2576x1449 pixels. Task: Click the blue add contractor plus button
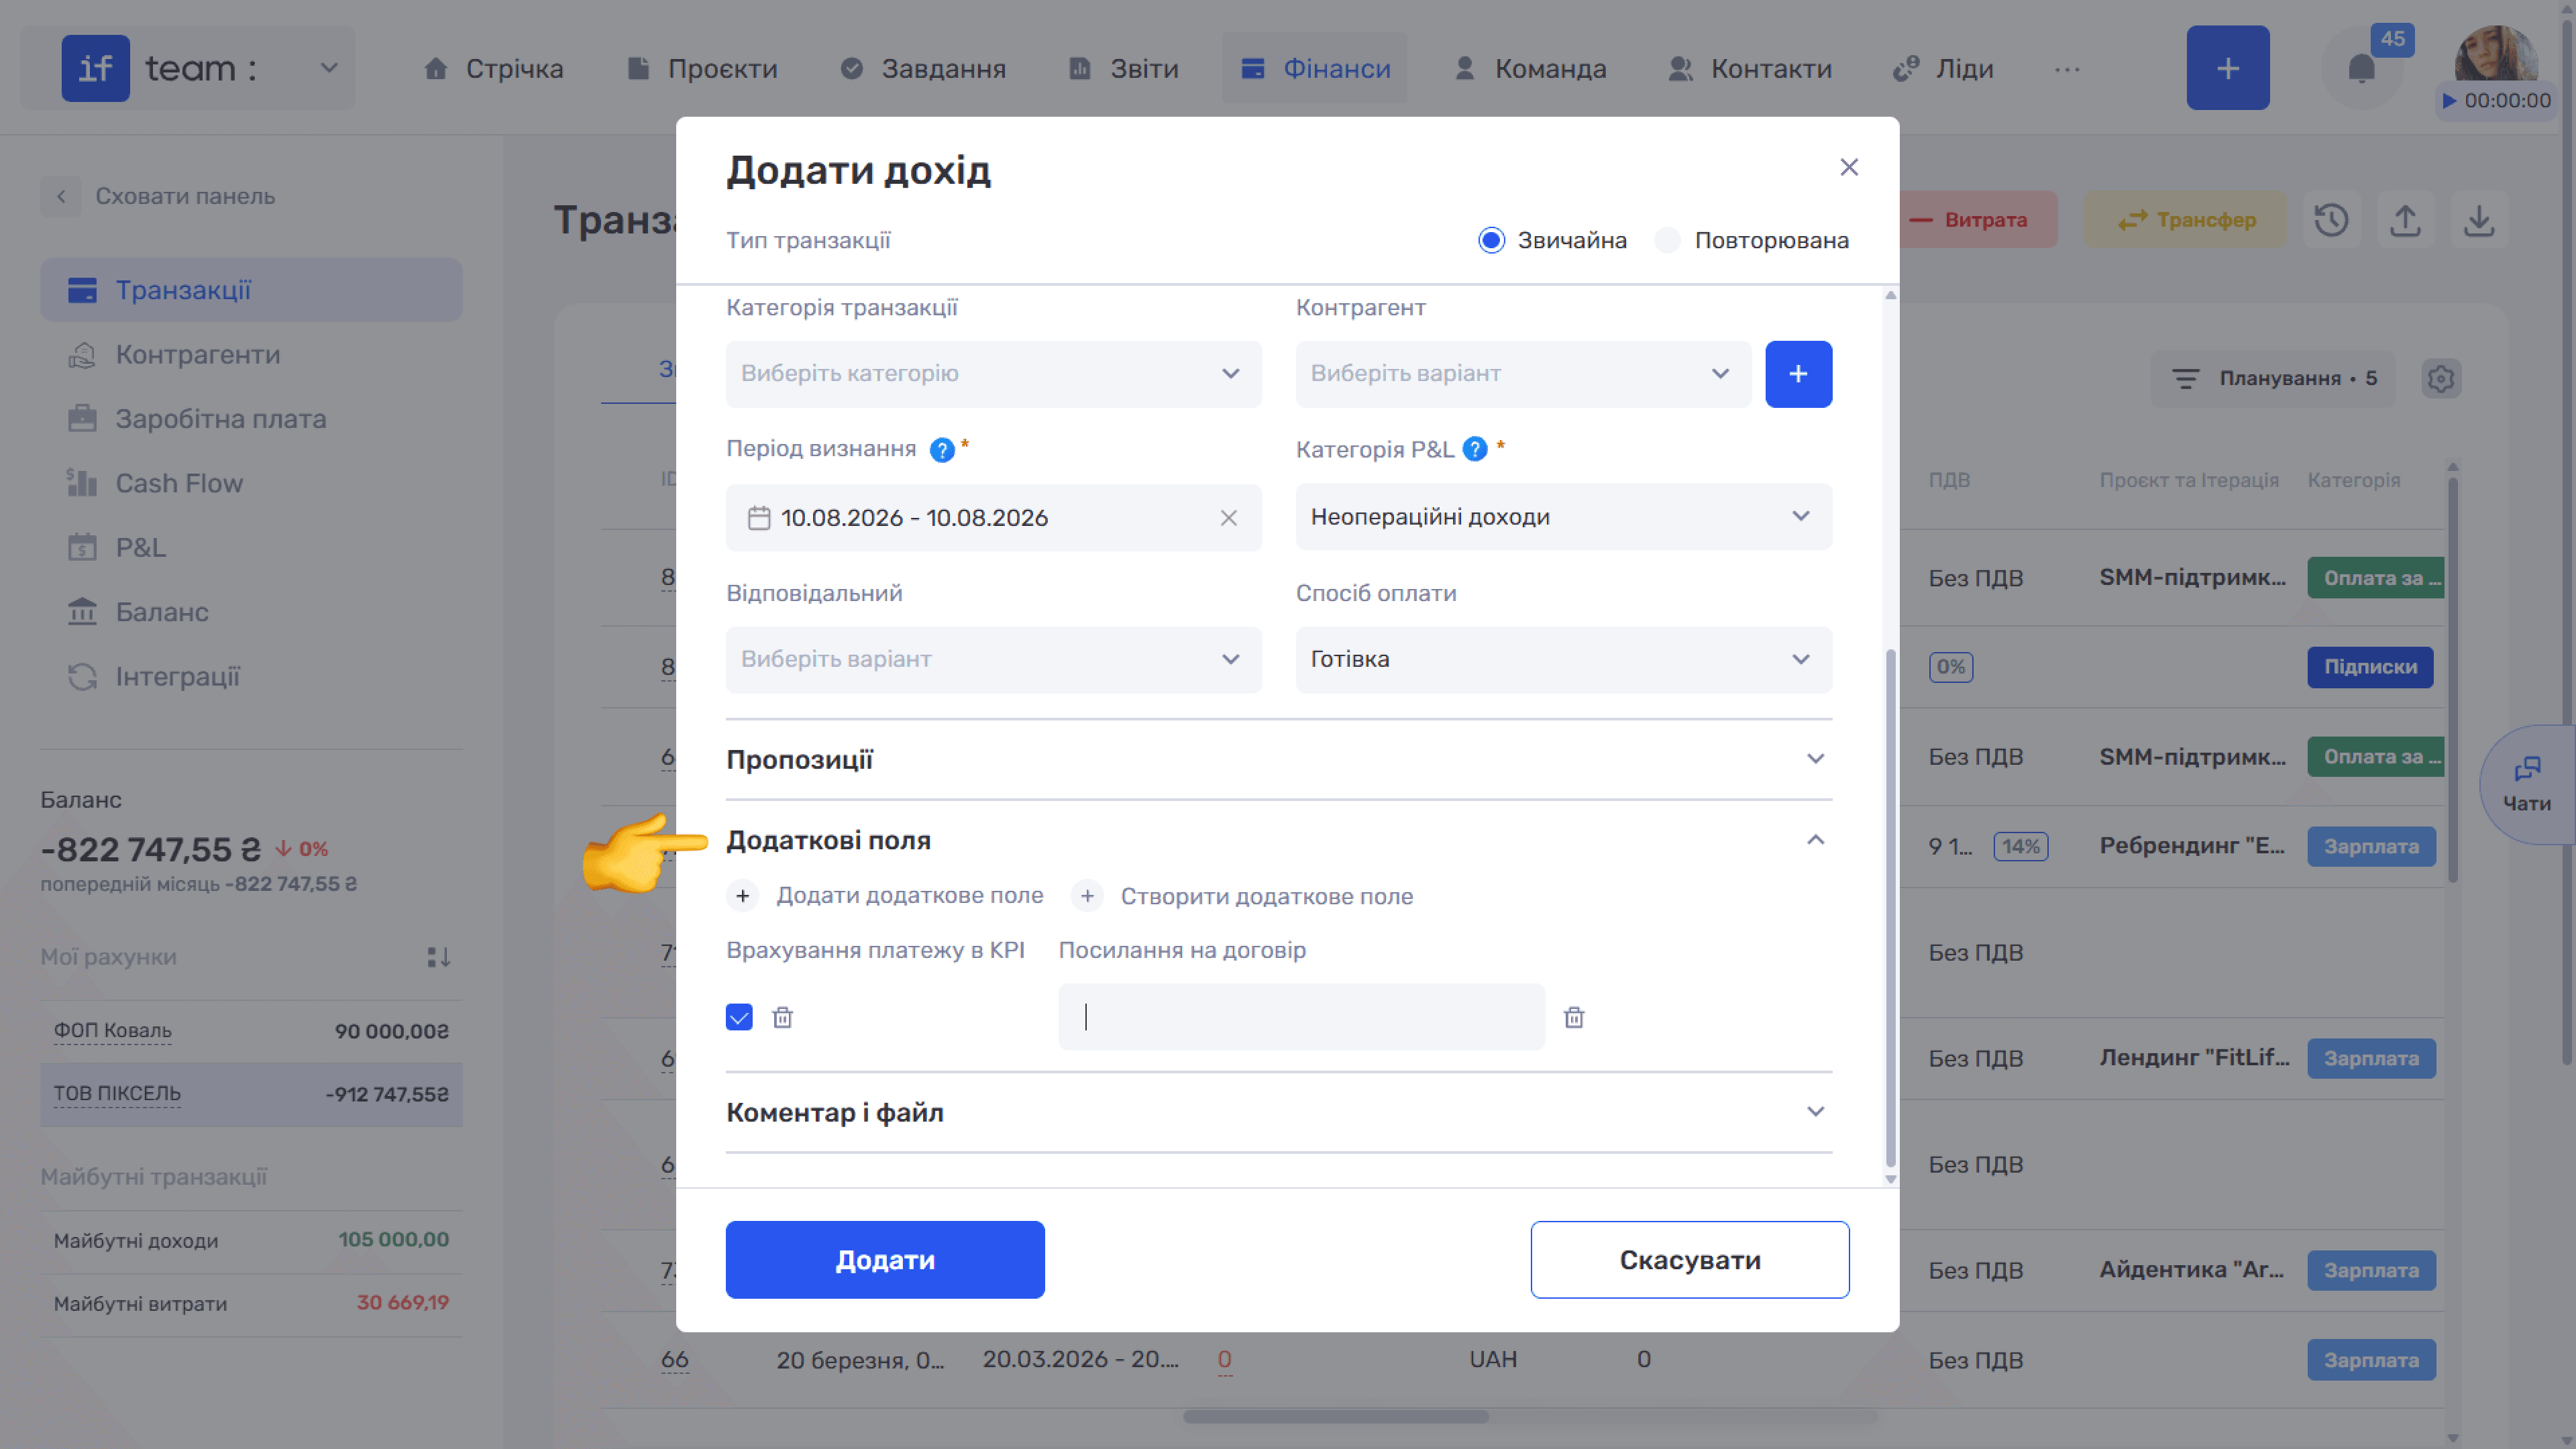1798,374
